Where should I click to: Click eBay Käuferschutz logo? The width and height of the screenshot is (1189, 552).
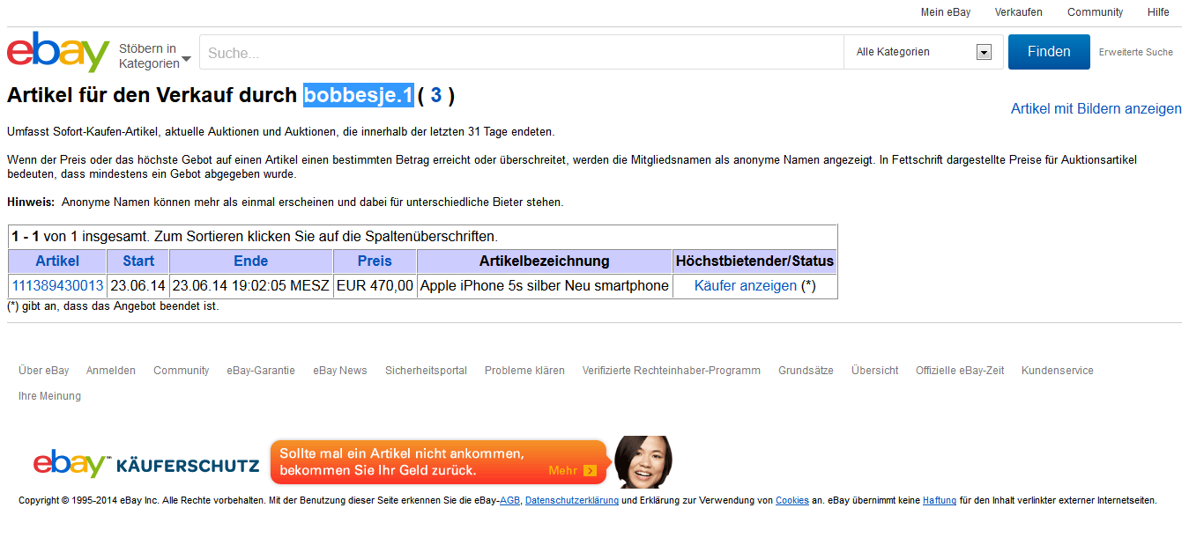click(146, 464)
